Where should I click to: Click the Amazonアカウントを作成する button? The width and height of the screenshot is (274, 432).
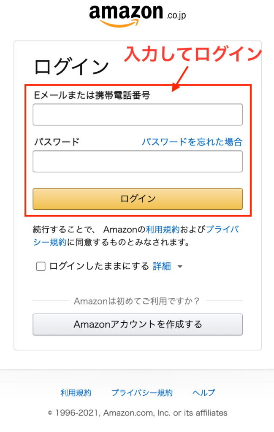coord(138,324)
